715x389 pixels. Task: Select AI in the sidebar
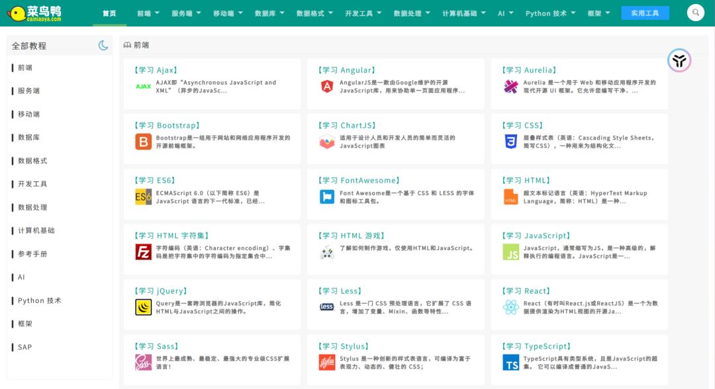click(21, 277)
